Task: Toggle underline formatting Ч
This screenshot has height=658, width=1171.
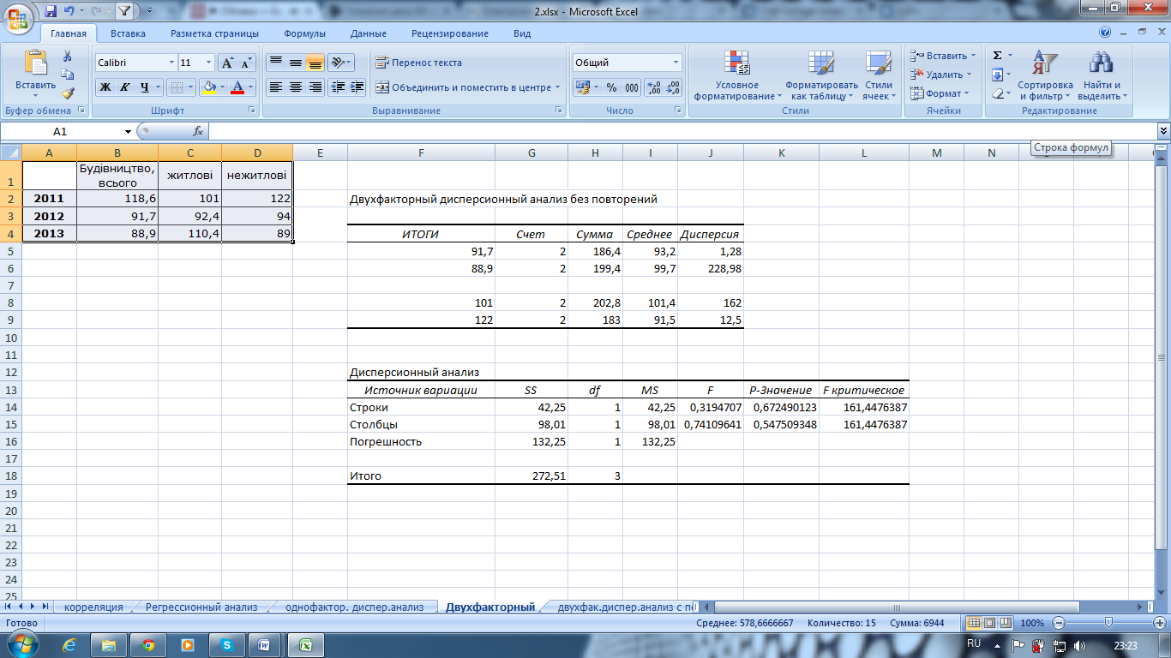Action: click(x=145, y=87)
